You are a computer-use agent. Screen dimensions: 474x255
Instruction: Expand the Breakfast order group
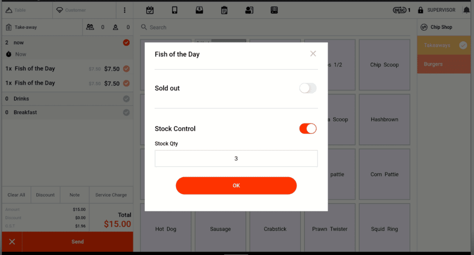pos(67,112)
